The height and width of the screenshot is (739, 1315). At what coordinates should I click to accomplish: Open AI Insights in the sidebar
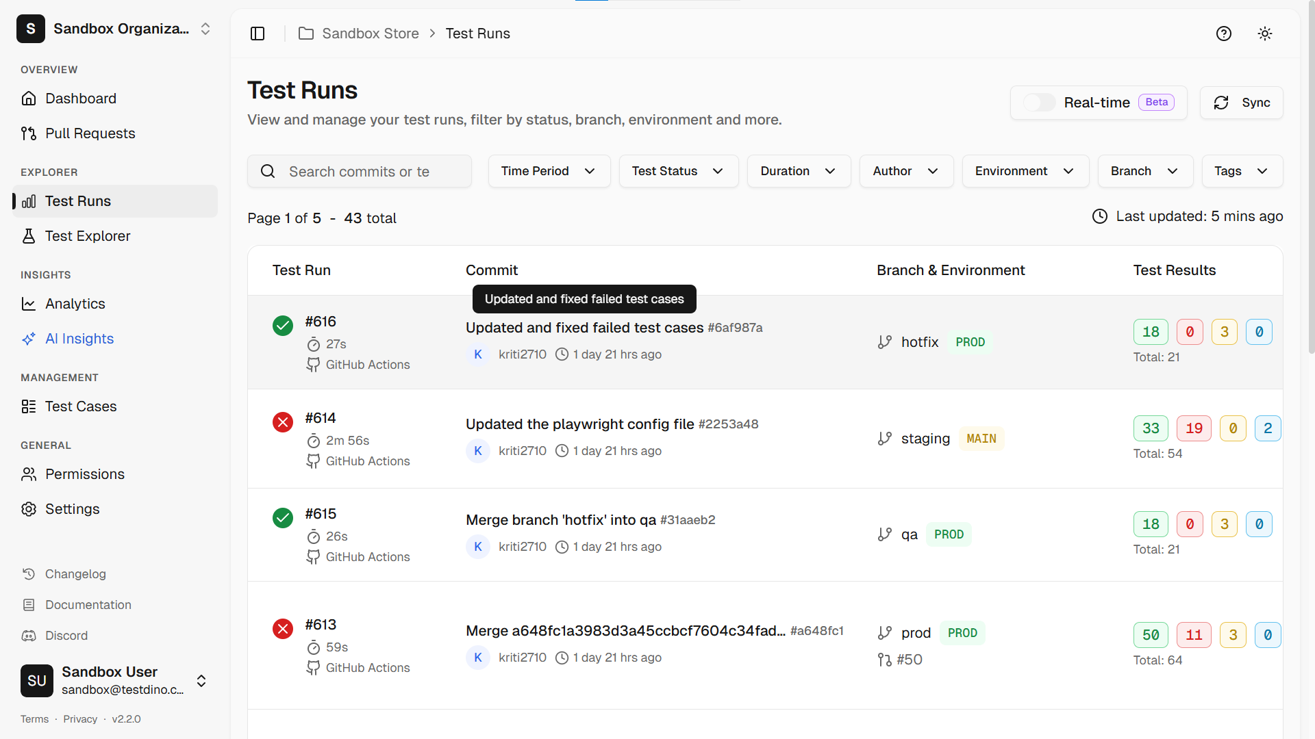pyautogui.click(x=79, y=339)
